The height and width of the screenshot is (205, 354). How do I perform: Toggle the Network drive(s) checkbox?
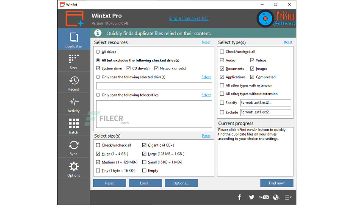pos(156,68)
